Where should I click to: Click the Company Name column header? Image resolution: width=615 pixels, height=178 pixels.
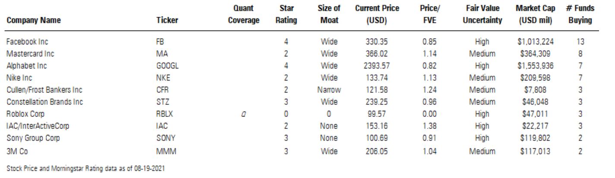pos(34,20)
